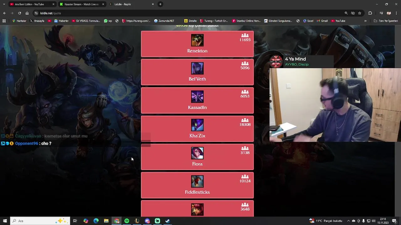Show hidden system tray icons chevron
The width and height of the screenshot is (401, 225).
[348, 221]
